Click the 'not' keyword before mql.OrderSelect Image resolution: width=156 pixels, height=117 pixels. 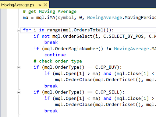tap(46, 36)
